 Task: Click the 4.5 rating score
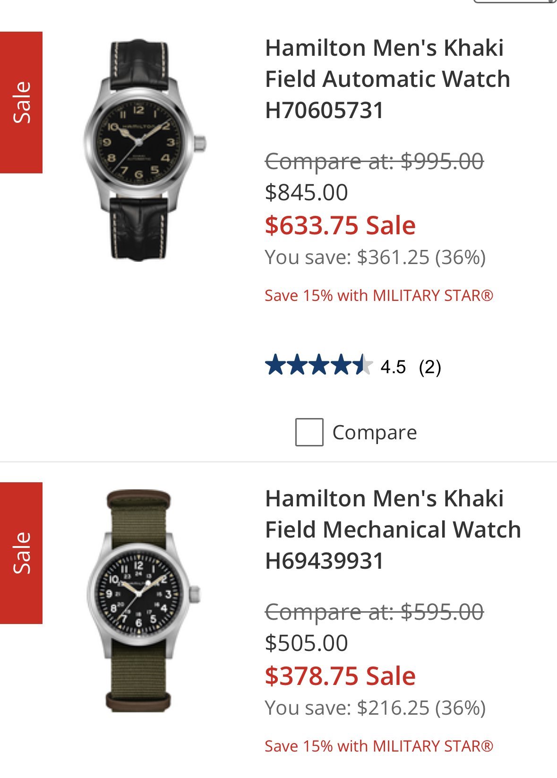pyautogui.click(x=393, y=367)
